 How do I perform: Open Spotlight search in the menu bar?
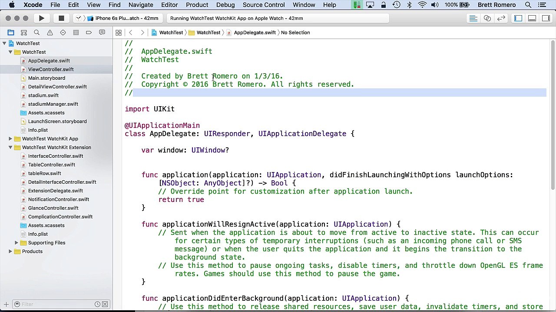(x=528, y=5)
